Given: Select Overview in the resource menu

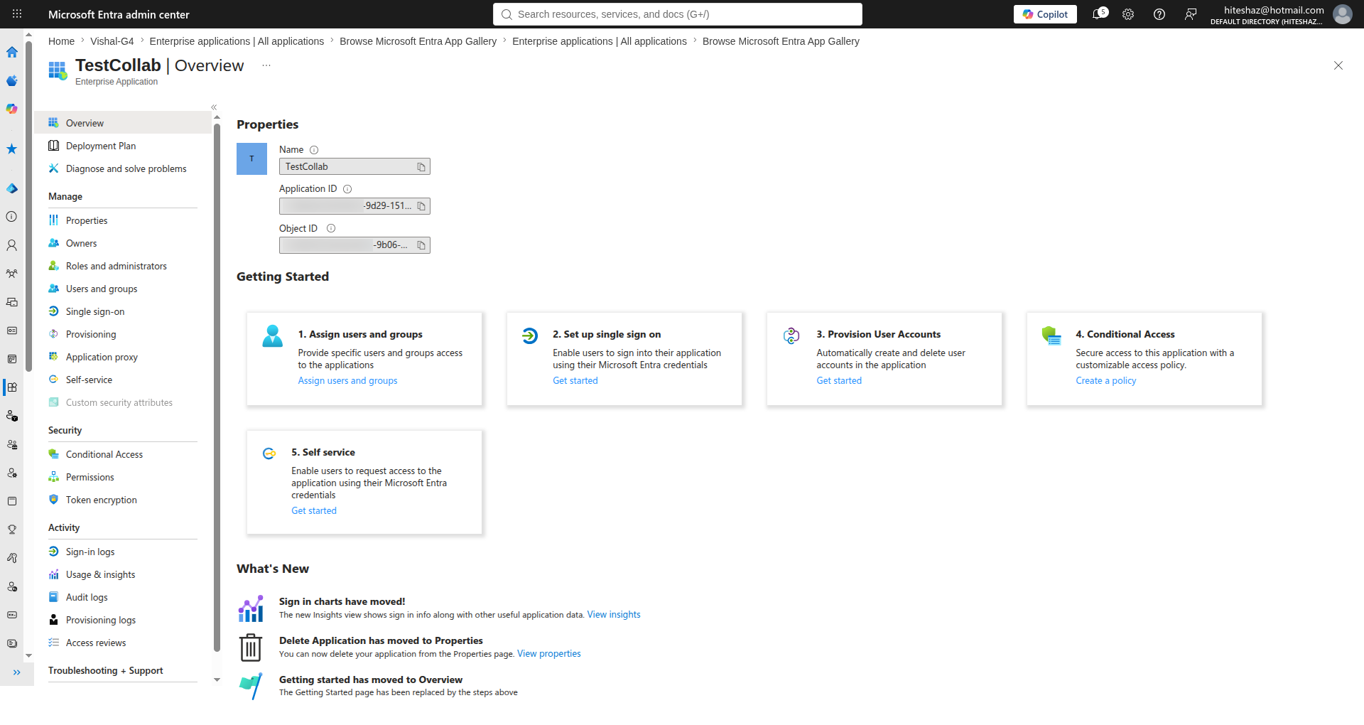Looking at the screenshot, I should click(x=123, y=123).
